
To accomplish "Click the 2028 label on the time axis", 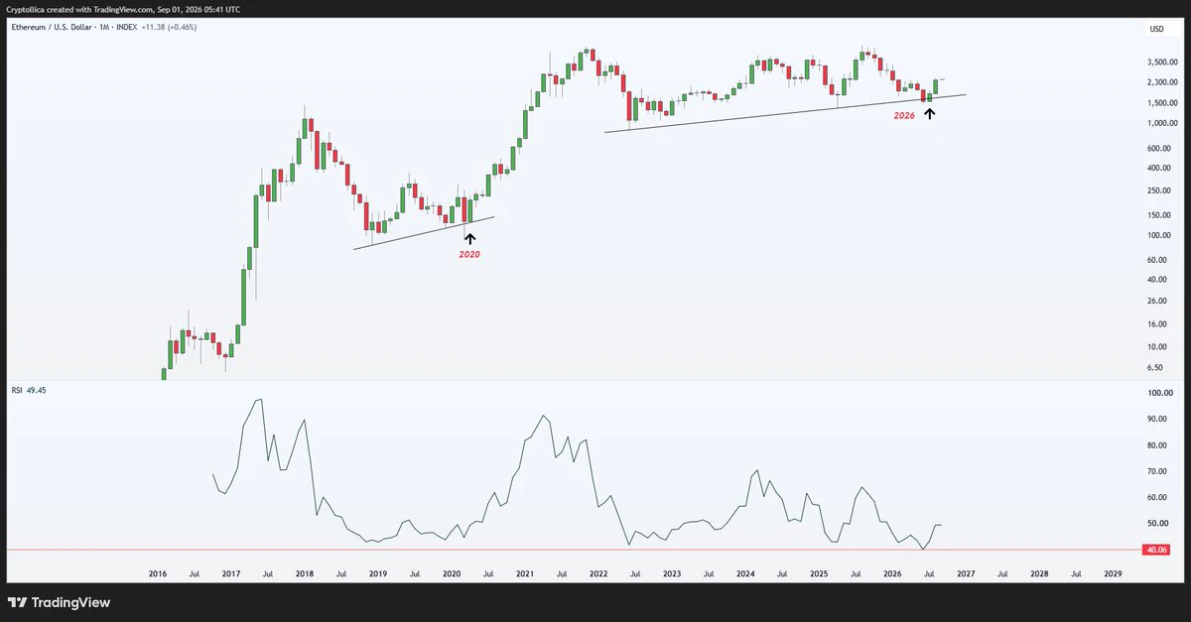I will pos(1039,573).
